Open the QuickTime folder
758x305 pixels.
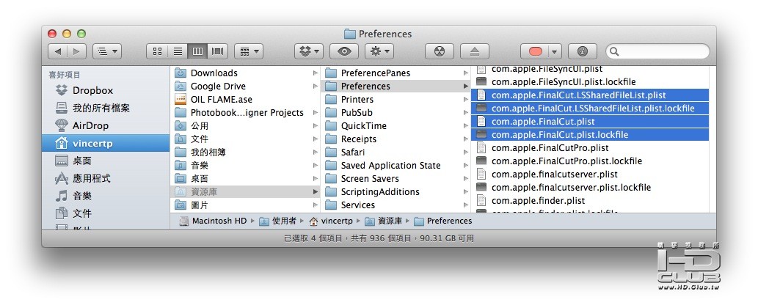click(396, 125)
